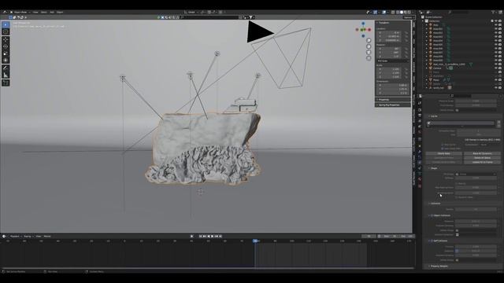Open the Global transform orientation dropdown

point(191,13)
